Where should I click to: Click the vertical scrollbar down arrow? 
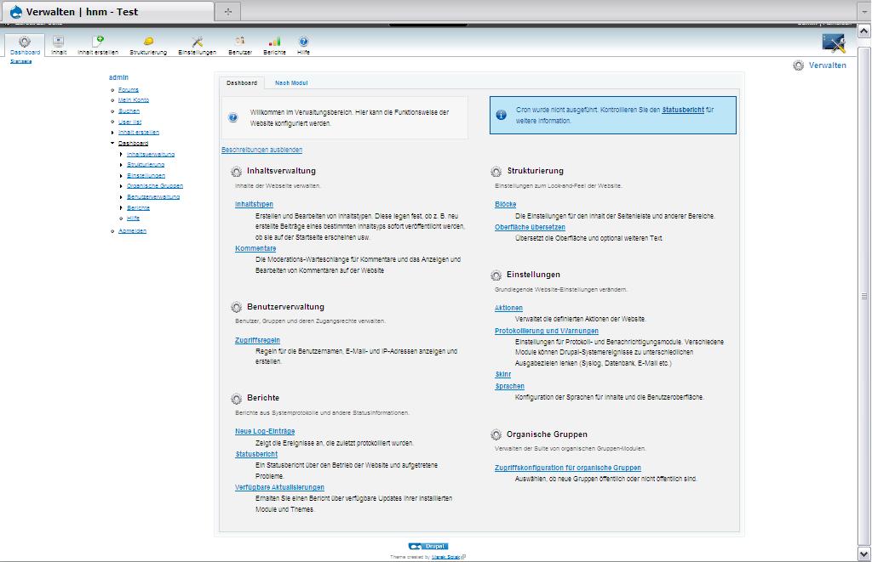(864, 554)
